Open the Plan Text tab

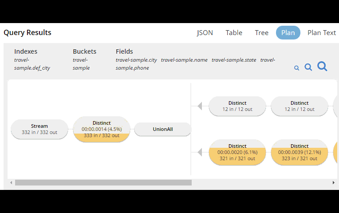point(322,33)
